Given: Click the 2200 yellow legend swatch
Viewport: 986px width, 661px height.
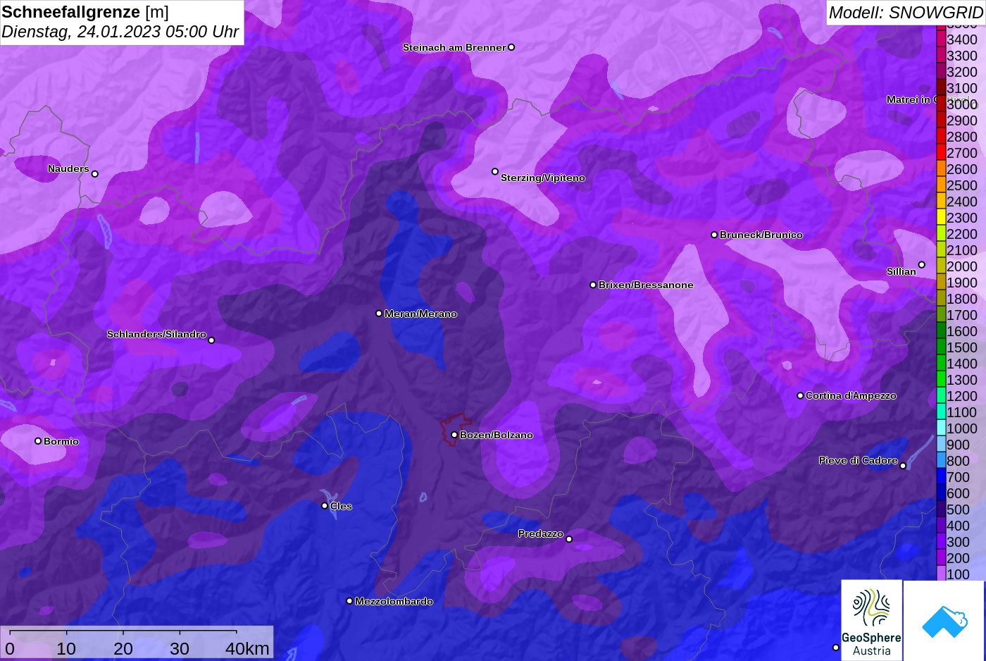Looking at the screenshot, I should pos(941,233).
